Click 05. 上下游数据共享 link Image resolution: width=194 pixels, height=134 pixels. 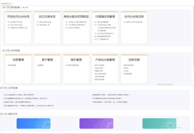(102, 39)
